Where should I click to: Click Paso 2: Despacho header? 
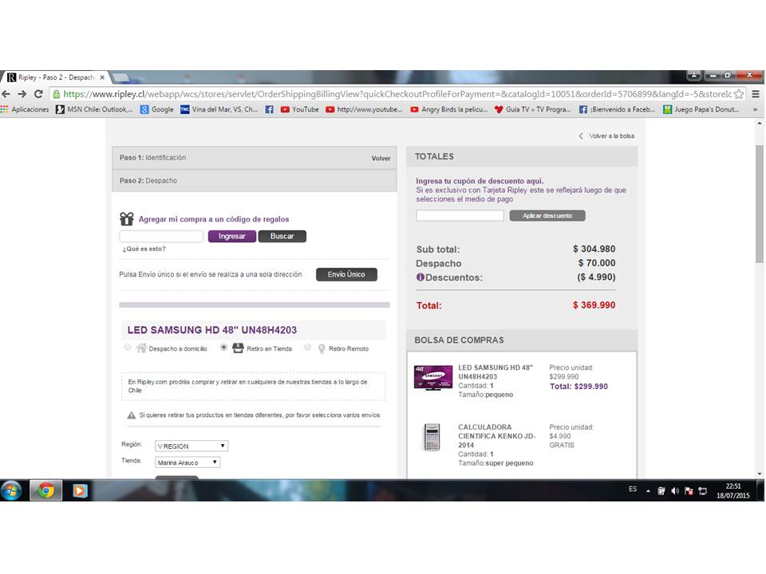[x=148, y=181]
